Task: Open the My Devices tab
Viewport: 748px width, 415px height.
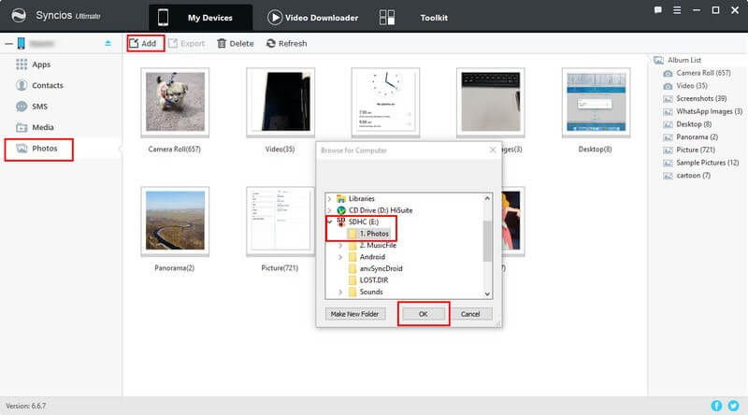Action: tap(200, 18)
